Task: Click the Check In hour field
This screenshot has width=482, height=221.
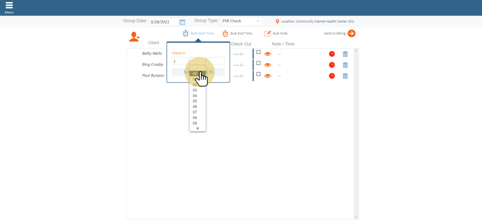Action: coord(179,61)
